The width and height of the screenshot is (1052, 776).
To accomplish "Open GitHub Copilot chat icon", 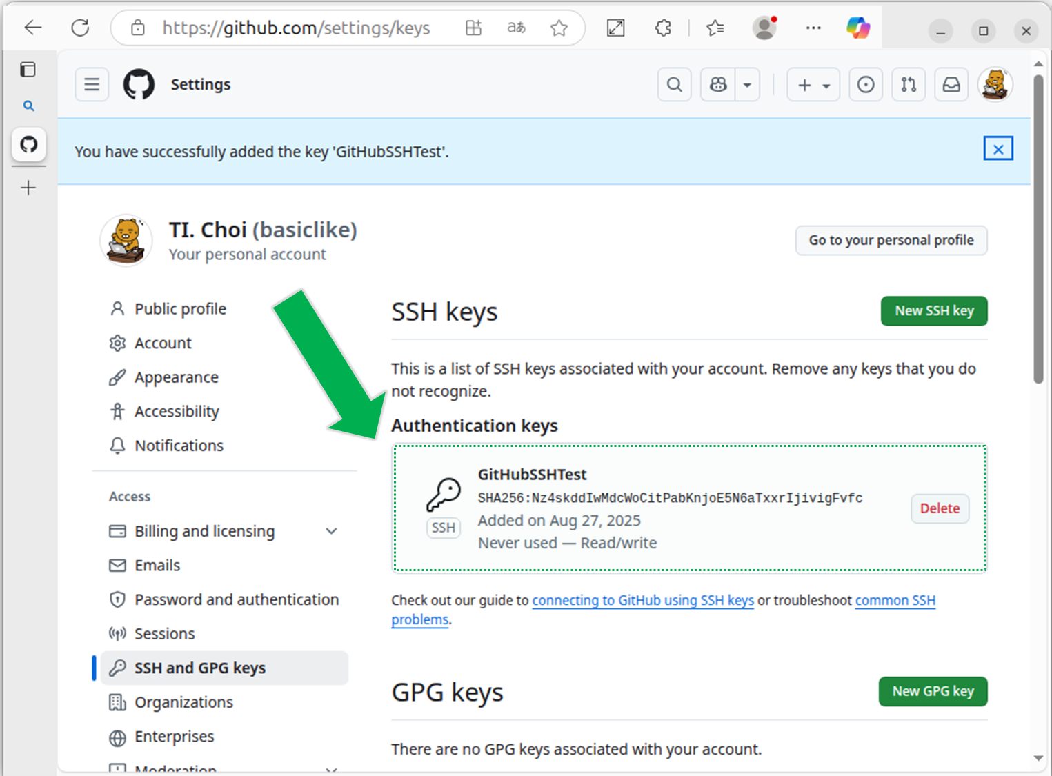I will click(x=718, y=84).
